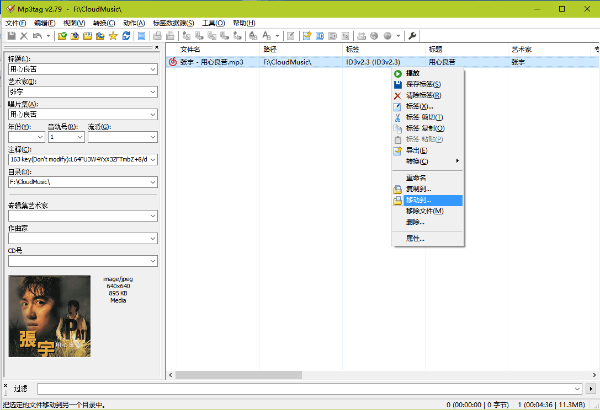Open the undo history dropdown arrow
Screen dimensions: 600x410
pos(47,35)
